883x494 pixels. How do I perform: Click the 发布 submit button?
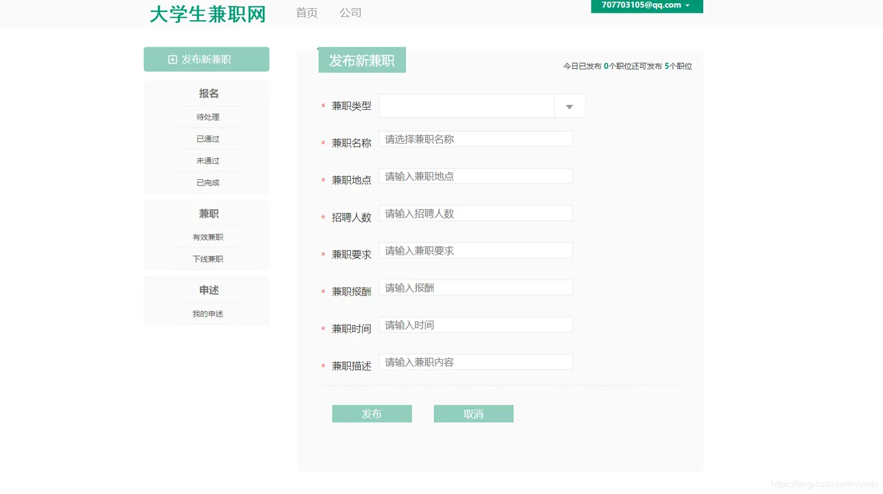pos(372,414)
